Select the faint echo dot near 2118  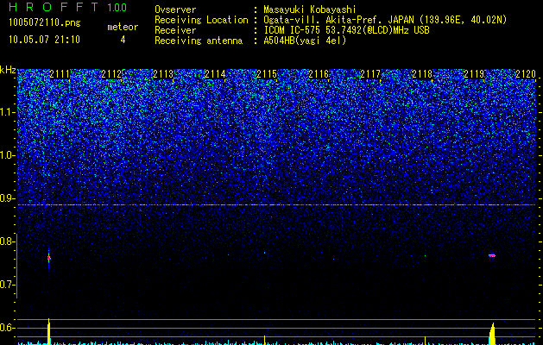click(x=426, y=255)
